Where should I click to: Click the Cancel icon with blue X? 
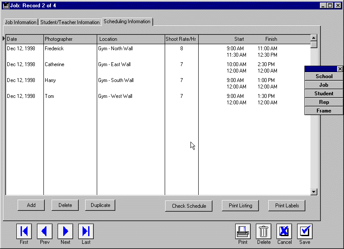click(284, 231)
